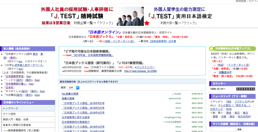Open 日本語教育に関する提言 thread
Screen dimensions: 258x132
(76, 117)
